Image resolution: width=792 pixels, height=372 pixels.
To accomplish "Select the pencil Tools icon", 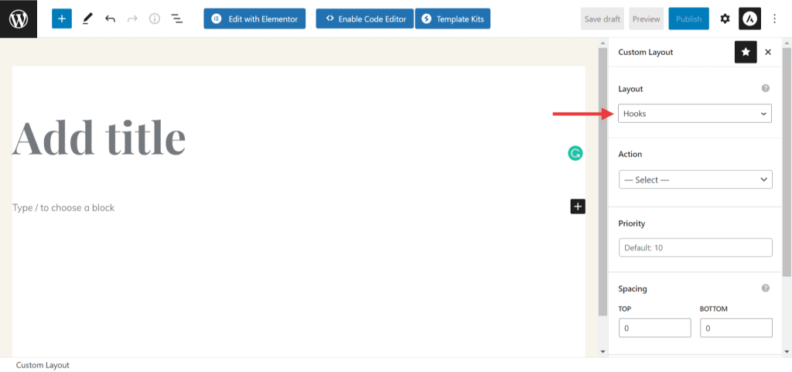I will click(87, 19).
